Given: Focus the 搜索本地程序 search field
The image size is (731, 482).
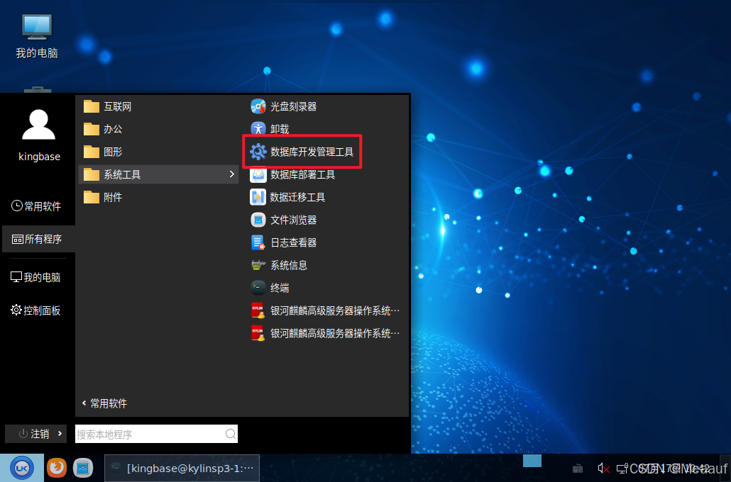Looking at the screenshot, I should [156, 434].
